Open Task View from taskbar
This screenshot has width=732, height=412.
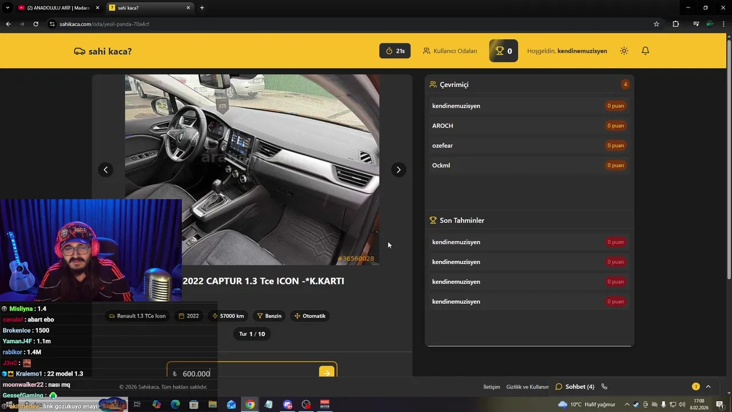tap(137, 405)
